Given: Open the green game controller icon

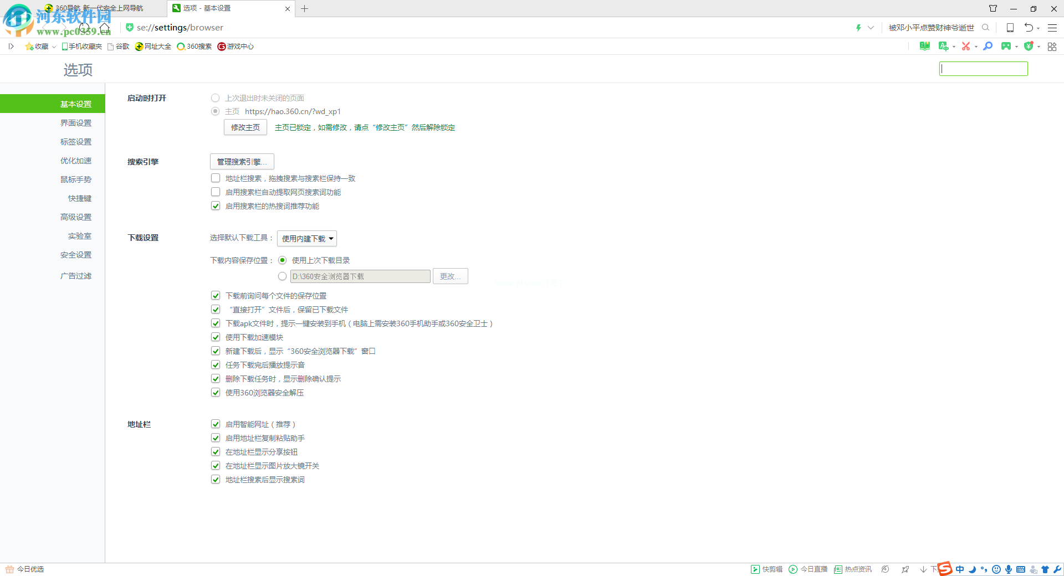Looking at the screenshot, I should coord(1006,47).
